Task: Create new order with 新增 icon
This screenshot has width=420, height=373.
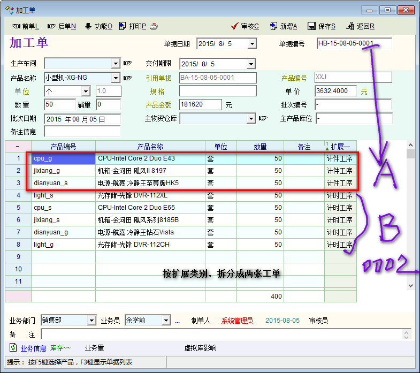Action: 273,26
